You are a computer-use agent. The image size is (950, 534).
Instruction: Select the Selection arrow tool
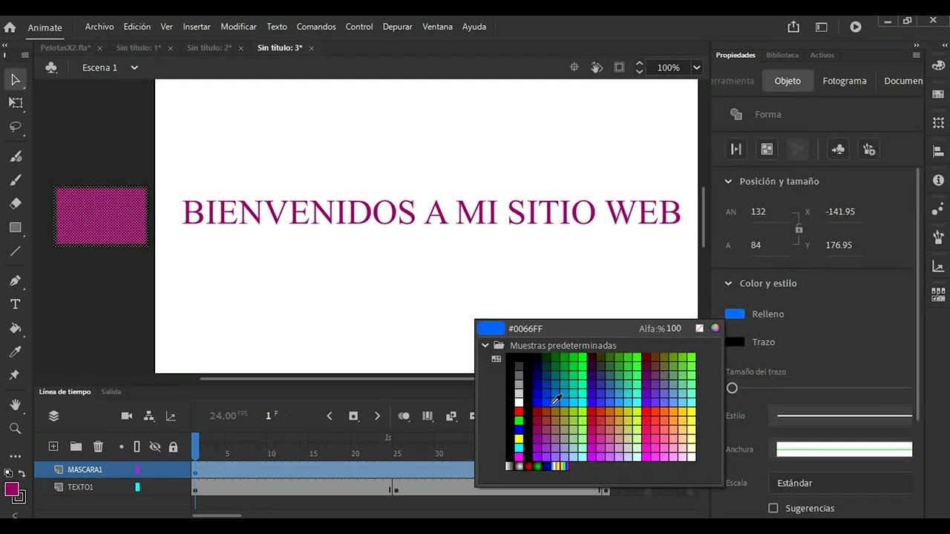15,79
